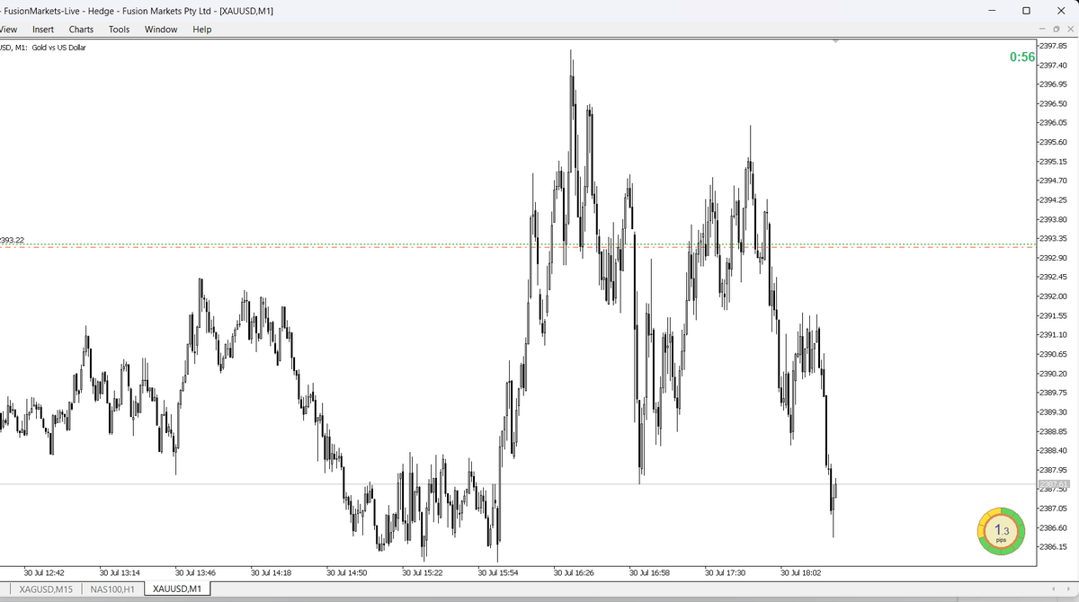1079x602 pixels.
Task: Switch to the NAS100,H1 chart tab
Action: click(113, 589)
